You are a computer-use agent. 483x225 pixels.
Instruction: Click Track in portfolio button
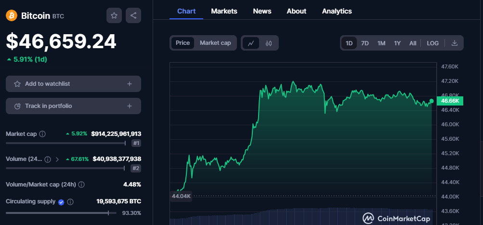point(73,106)
